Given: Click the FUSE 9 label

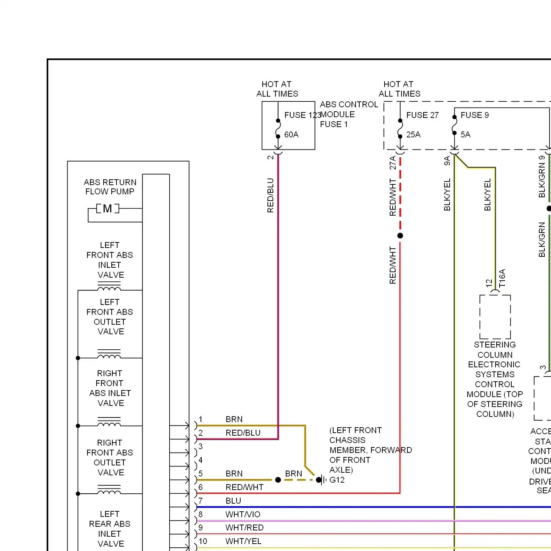Looking at the screenshot, I should click(x=475, y=115).
